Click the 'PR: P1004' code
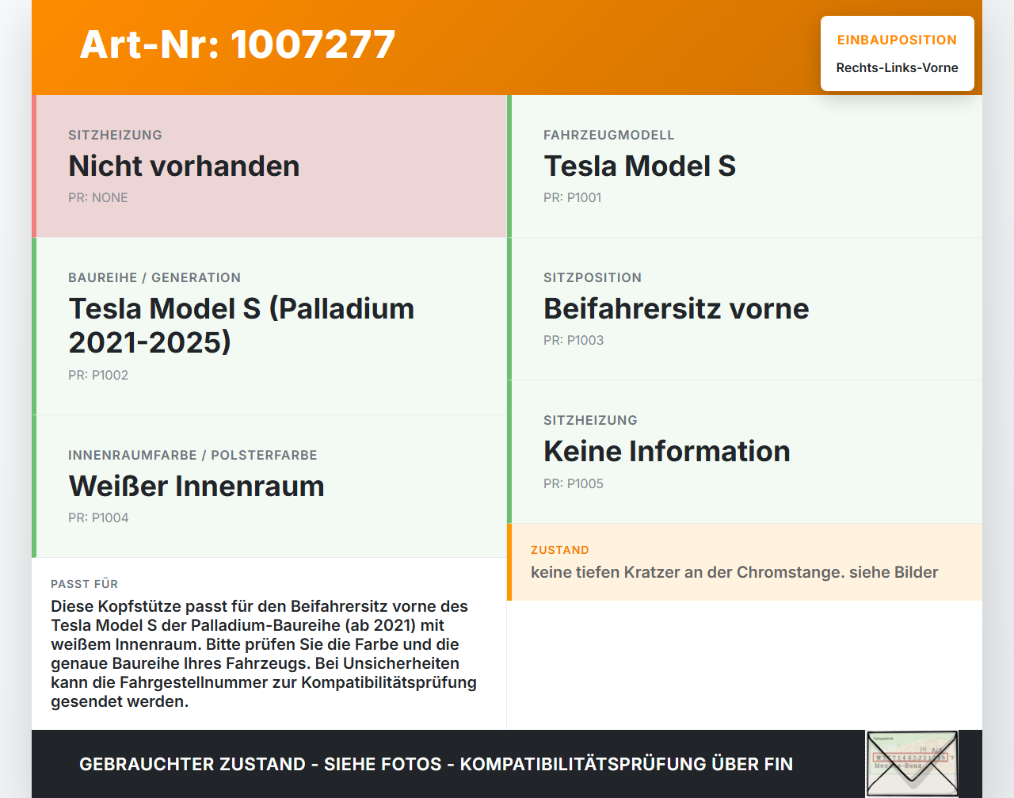The height and width of the screenshot is (798, 1014). (98, 517)
